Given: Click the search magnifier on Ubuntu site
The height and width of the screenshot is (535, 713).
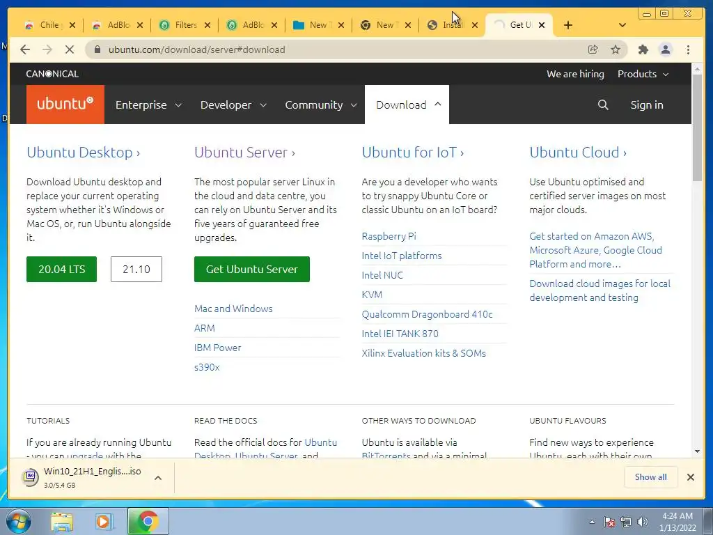Looking at the screenshot, I should [603, 105].
